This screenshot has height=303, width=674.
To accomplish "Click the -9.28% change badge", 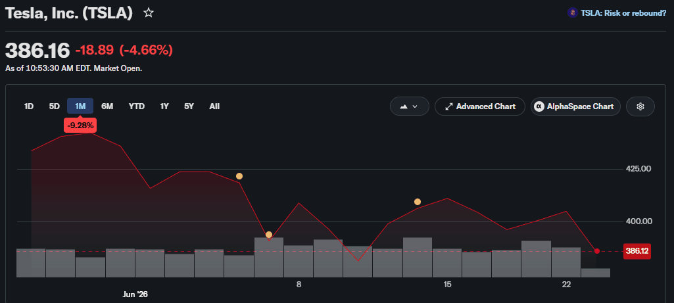I will point(80,126).
